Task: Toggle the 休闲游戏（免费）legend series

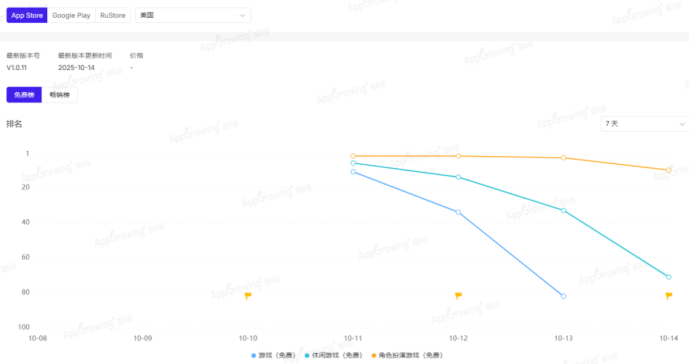Action: (333, 355)
